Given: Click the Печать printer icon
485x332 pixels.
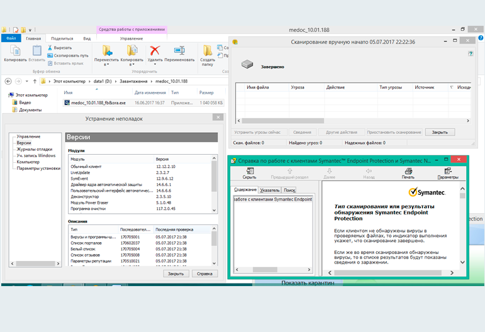Looking at the screenshot, I should [x=408, y=171].
